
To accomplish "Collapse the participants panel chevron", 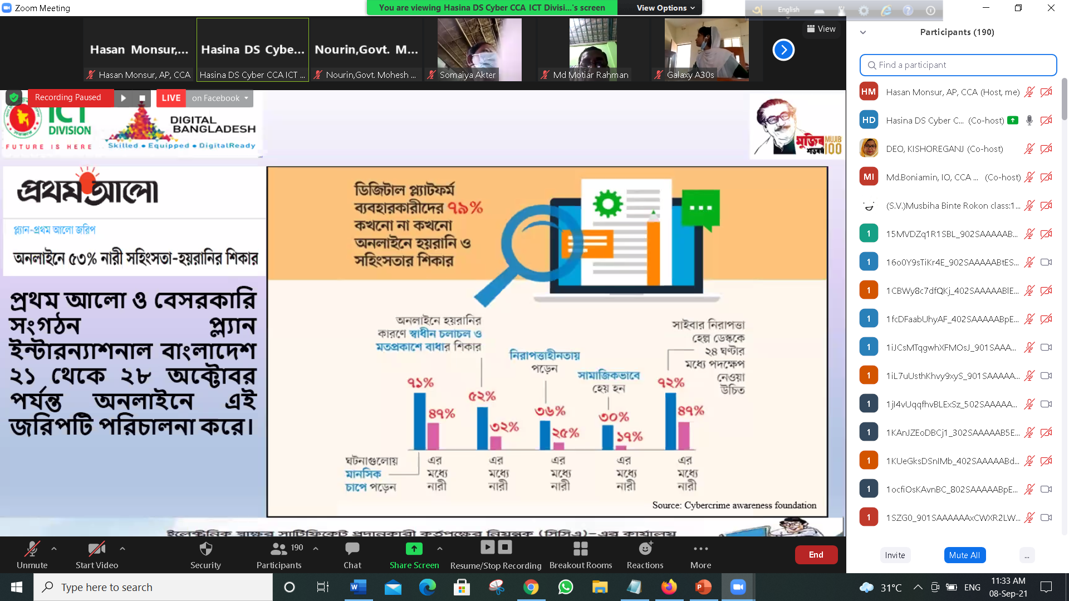I will pyautogui.click(x=863, y=32).
